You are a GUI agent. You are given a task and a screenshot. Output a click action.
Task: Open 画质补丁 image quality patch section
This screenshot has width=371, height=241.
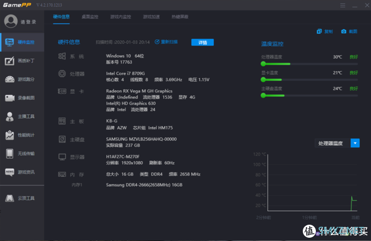[22, 61]
